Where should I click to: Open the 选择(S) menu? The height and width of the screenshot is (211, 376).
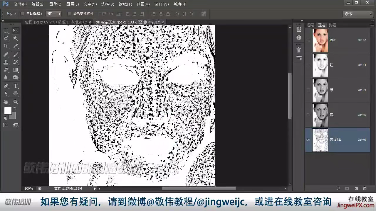(107, 4)
